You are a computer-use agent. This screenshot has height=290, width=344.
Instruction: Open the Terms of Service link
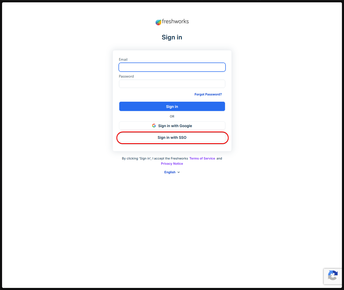coord(202,158)
